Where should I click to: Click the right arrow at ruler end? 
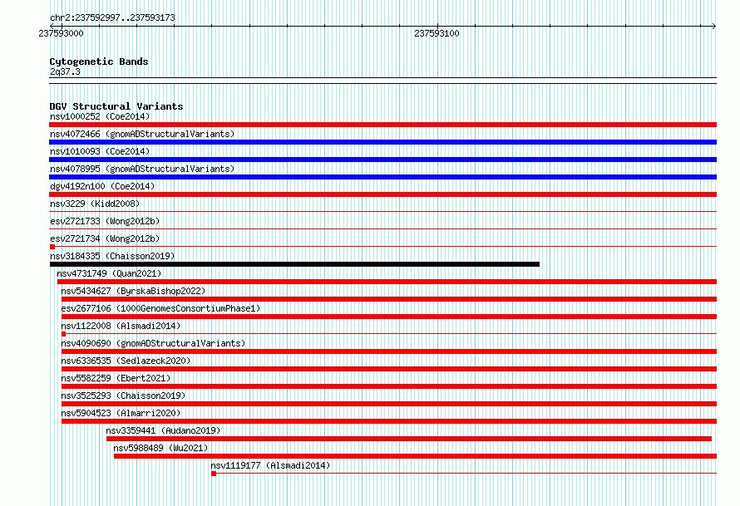coord(714,26)
